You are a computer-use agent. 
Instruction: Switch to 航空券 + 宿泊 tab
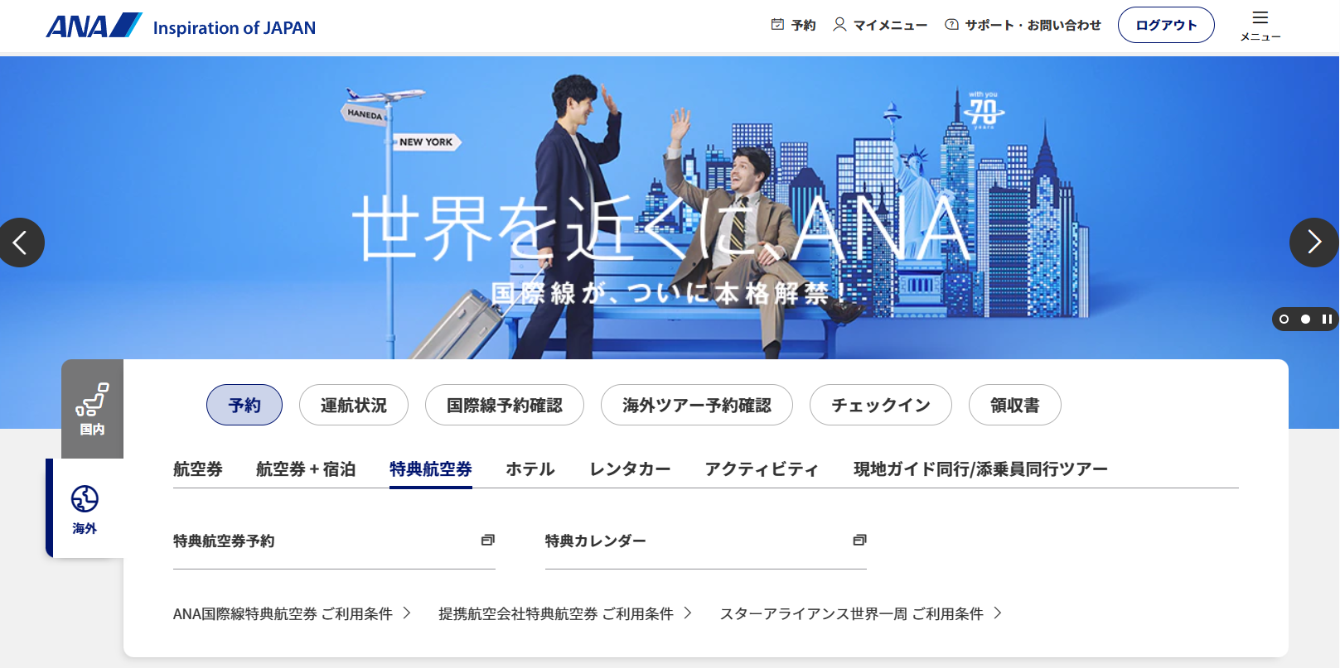coord(306,469)
